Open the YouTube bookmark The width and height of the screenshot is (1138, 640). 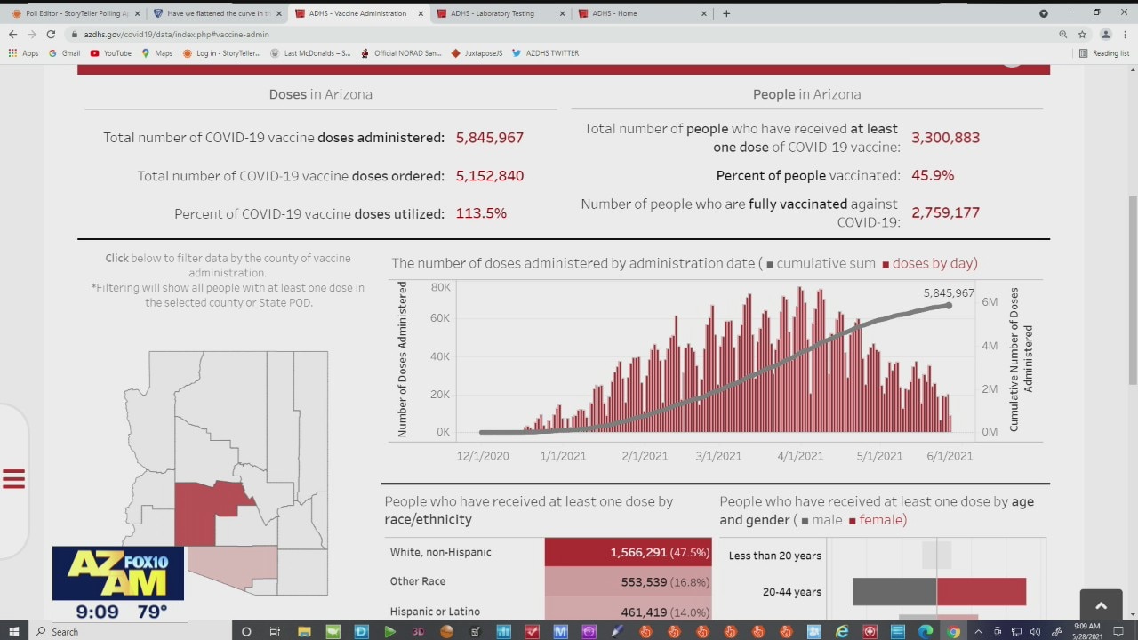pyautogui.click(x=110, y=53)
